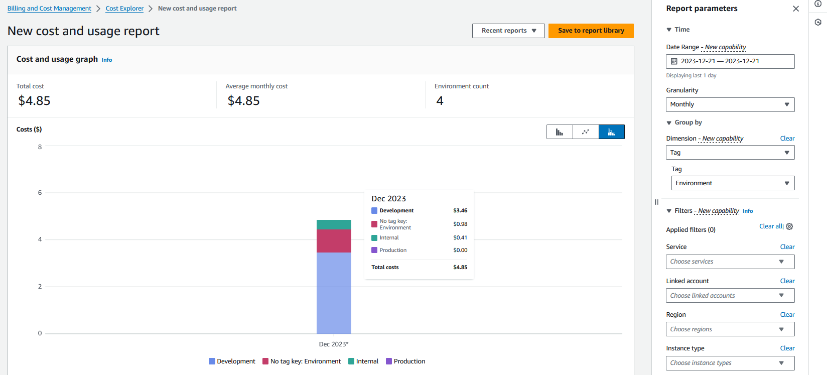Open the Granularity Monthly dropdown
The height and width of the screenshot is (375, 827).
coord(730,104)
